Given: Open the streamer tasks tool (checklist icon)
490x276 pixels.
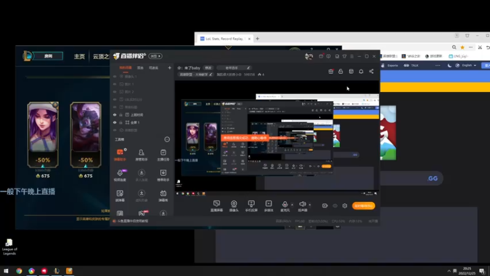Looking at the screenshot, I should pos(163,155).
